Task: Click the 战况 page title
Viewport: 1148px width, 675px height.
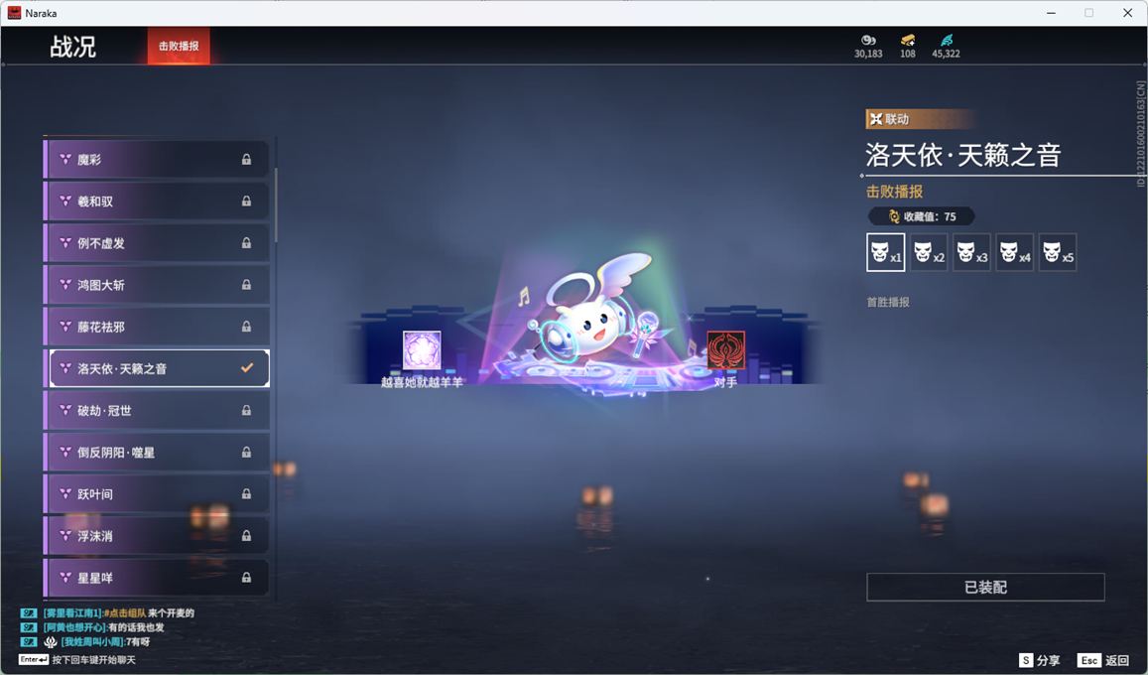Action: coord(72,46)
